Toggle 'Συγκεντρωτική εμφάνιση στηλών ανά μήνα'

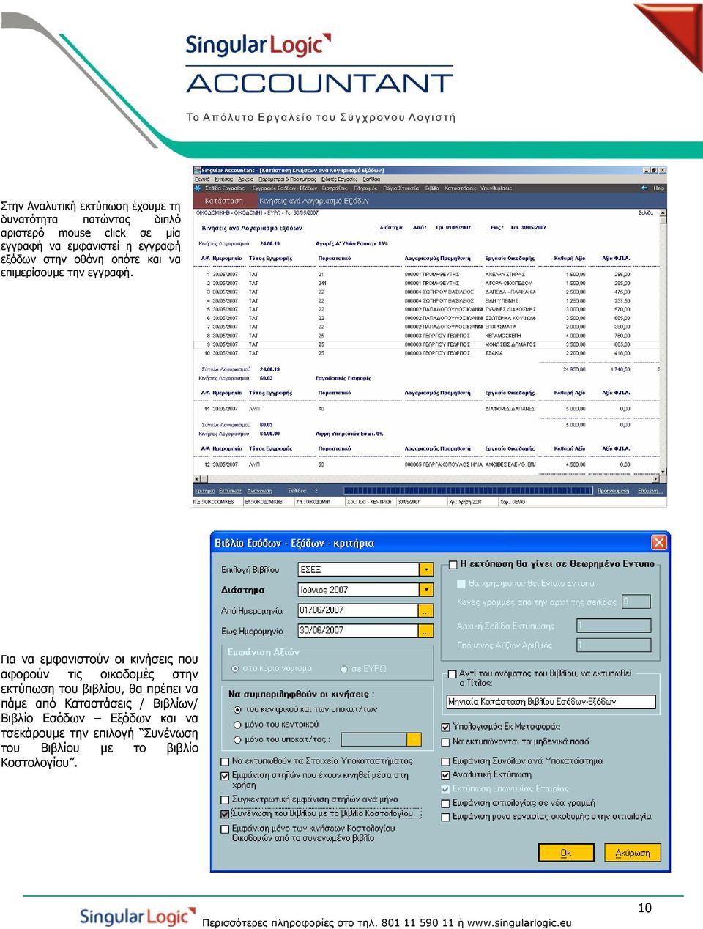tap(226, 799)
